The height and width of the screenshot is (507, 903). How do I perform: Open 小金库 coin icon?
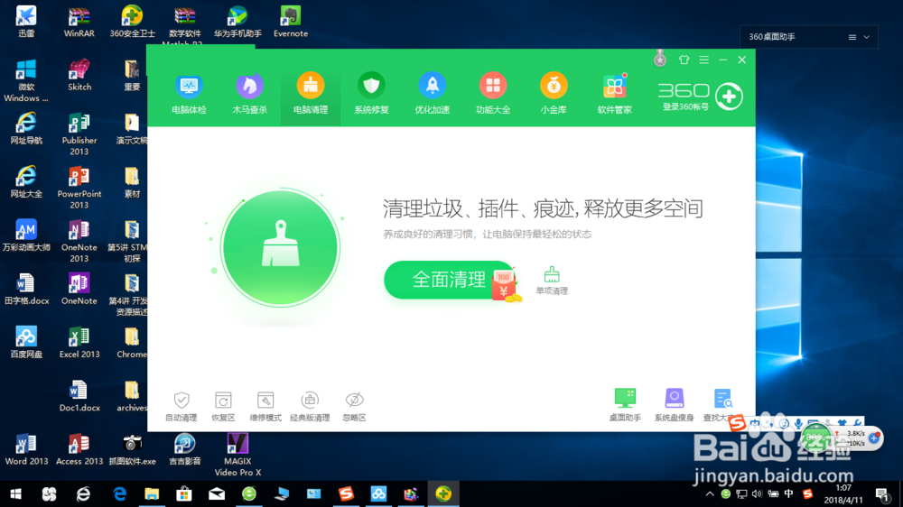pyautogui.click(x=554, y=94)
